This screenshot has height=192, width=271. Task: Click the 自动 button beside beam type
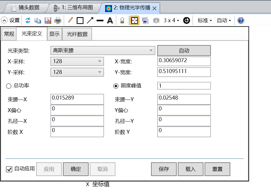click(184, 51)
